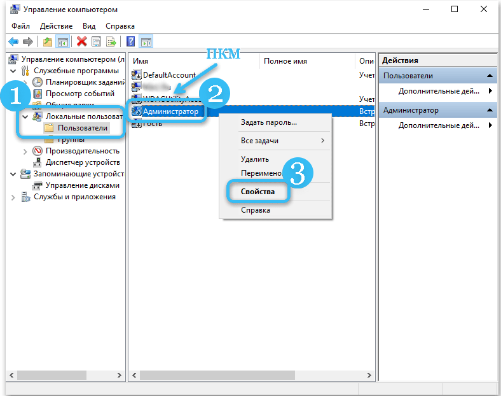This screenshot has width=501, height=396.
Task: Collapse the Служебные программы tree node
Action: [x=14, y=71]
